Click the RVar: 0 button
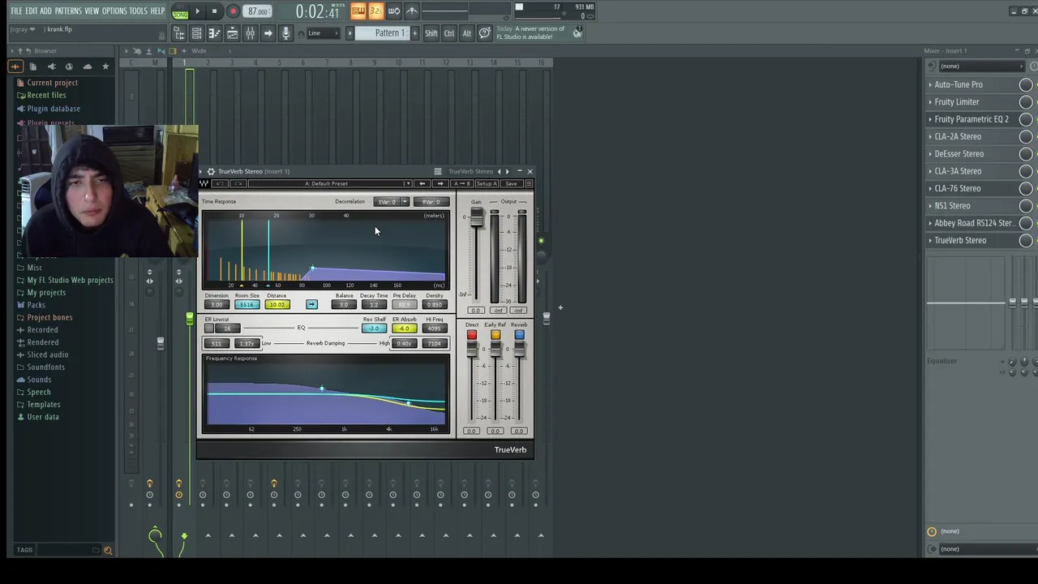 (x=431, y=202)
